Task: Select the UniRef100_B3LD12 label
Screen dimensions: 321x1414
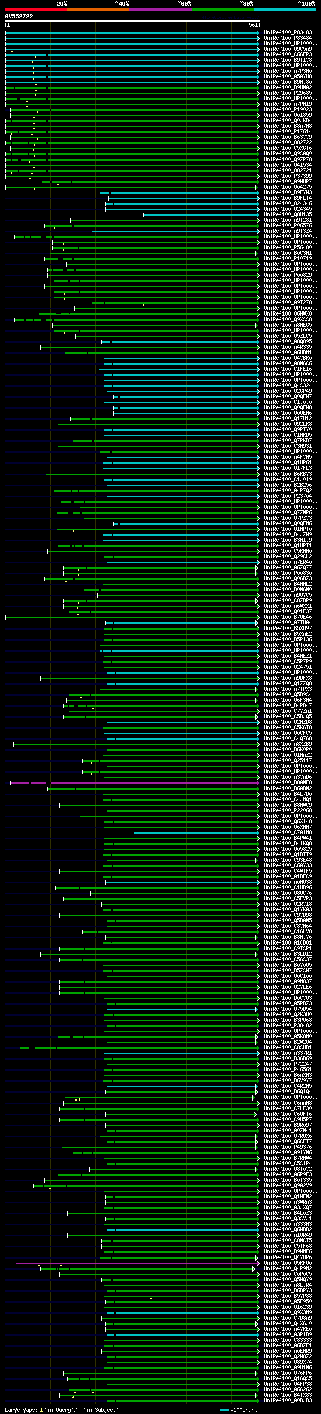Action: [288, 954]
